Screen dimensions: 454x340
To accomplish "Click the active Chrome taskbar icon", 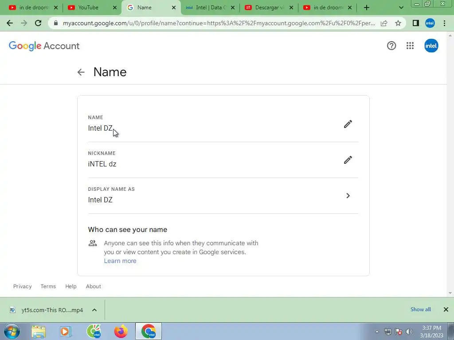I will pyautogui.click(x=149, y=331).
